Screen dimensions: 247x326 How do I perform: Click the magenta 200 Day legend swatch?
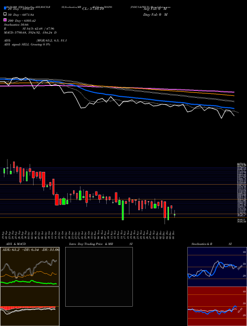pos(5,20)
